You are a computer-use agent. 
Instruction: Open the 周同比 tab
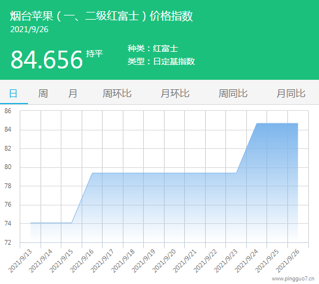click(233, 93)
